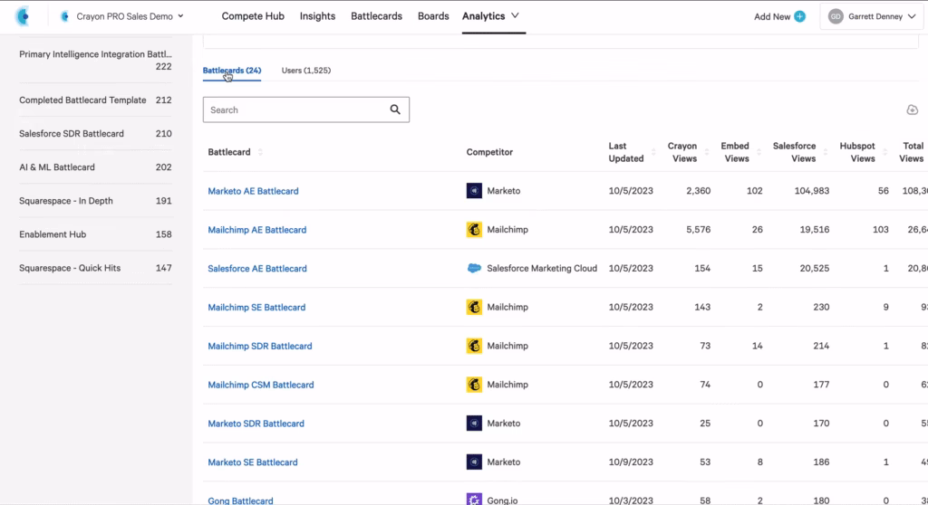The image size is (928, 505).
Task: Click the Crayon logo icon
Action: [x=23, y=16]
